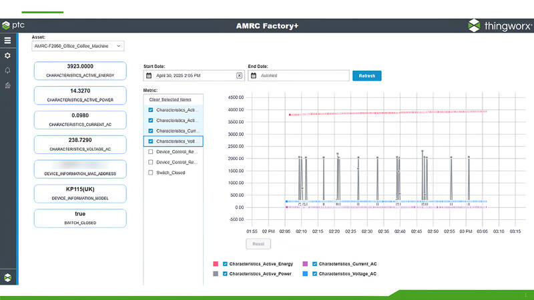Click into the End Date input field
The image size is (534, 300).
[302, 75]
